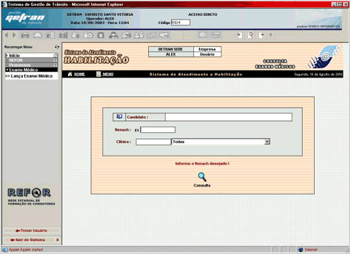
Task: Click the car icon in the toolbar
Action: (25, 35)
